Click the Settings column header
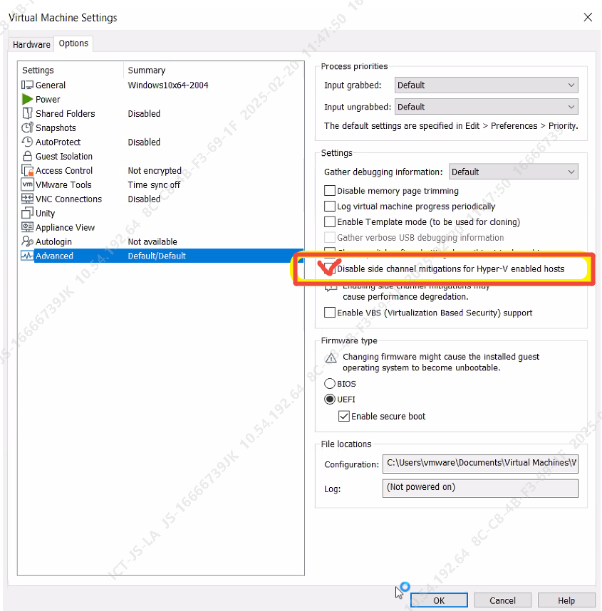Image resolution: width=602 pixels, height=611 pixels. 38,70
